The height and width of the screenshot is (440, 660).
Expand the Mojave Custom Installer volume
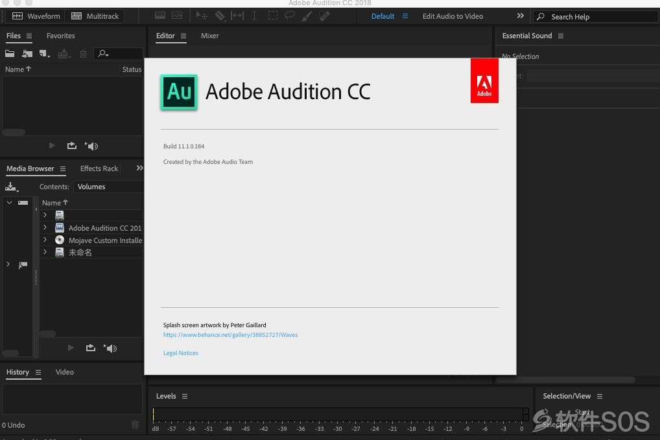pos(45,239)
